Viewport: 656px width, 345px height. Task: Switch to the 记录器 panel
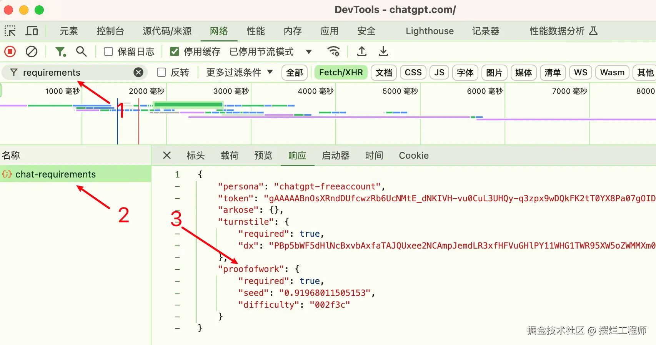(x=486, y=31)
